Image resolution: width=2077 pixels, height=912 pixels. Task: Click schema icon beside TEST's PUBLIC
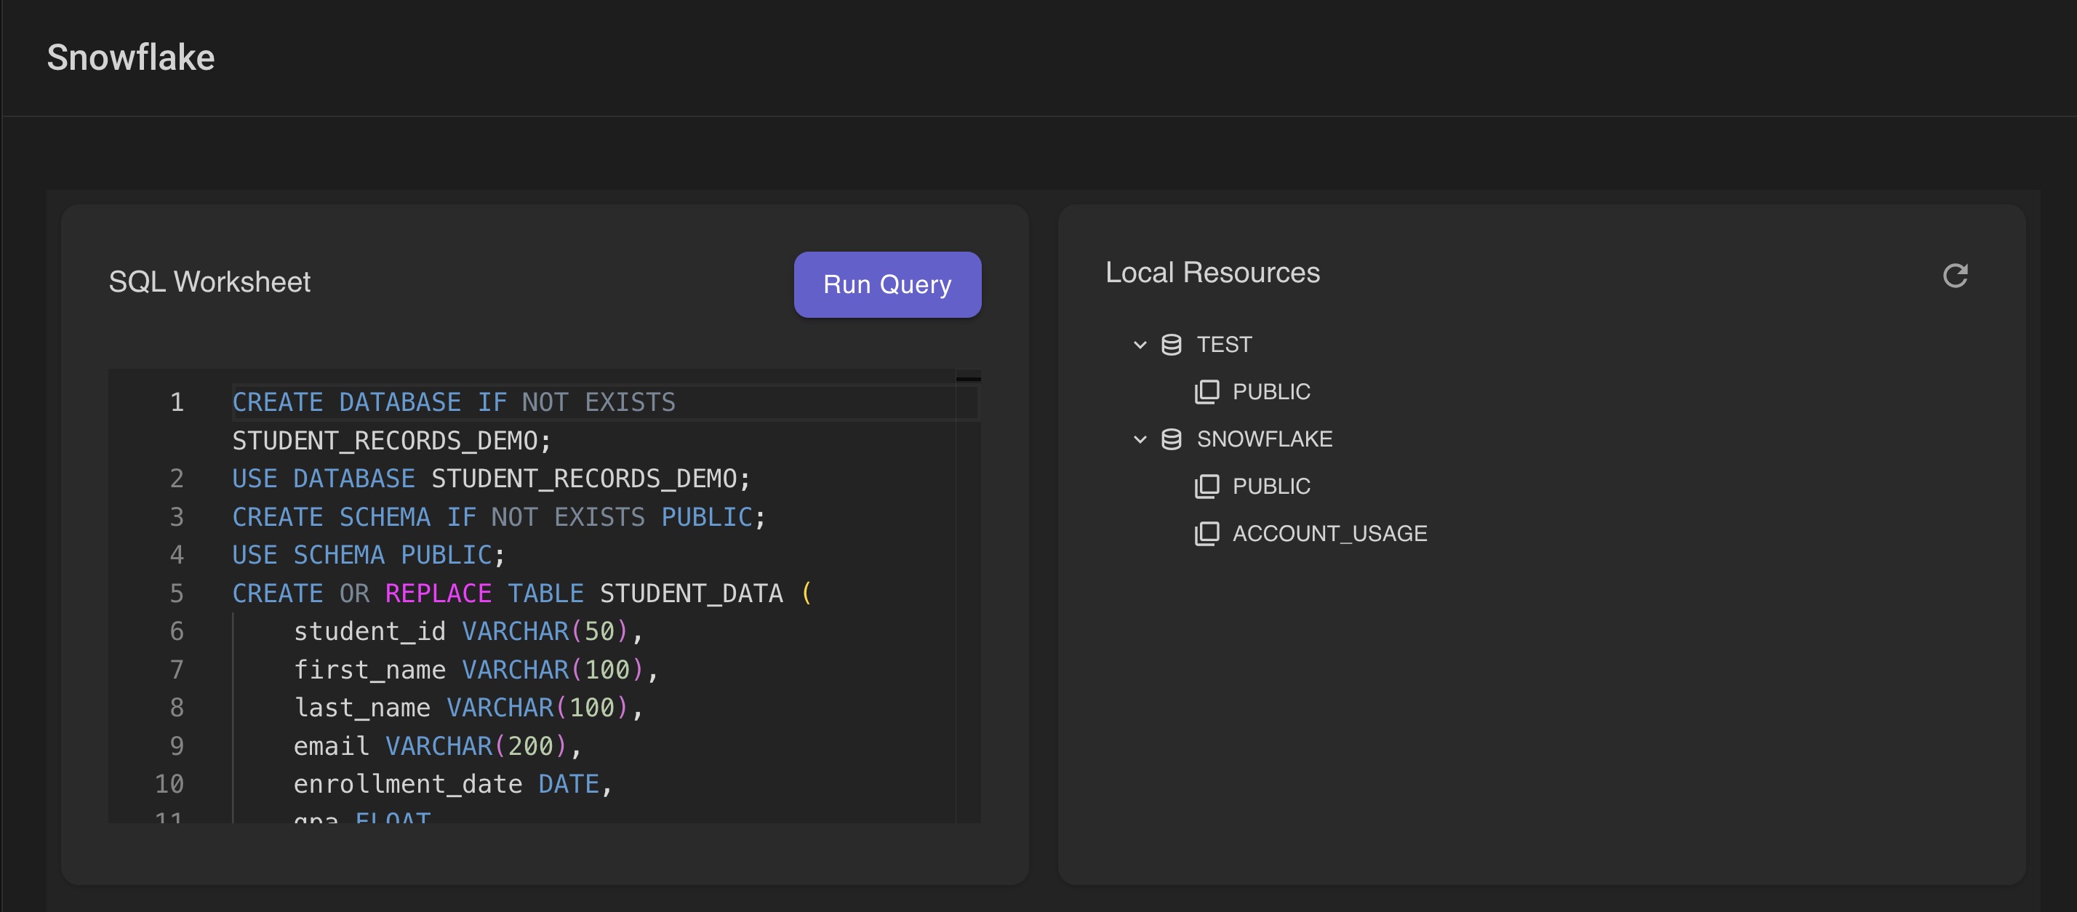(1206, 392)
